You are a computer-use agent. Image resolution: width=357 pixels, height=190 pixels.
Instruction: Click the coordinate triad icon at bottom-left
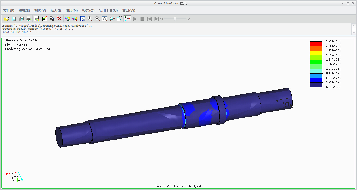click(x=15, y=176)
